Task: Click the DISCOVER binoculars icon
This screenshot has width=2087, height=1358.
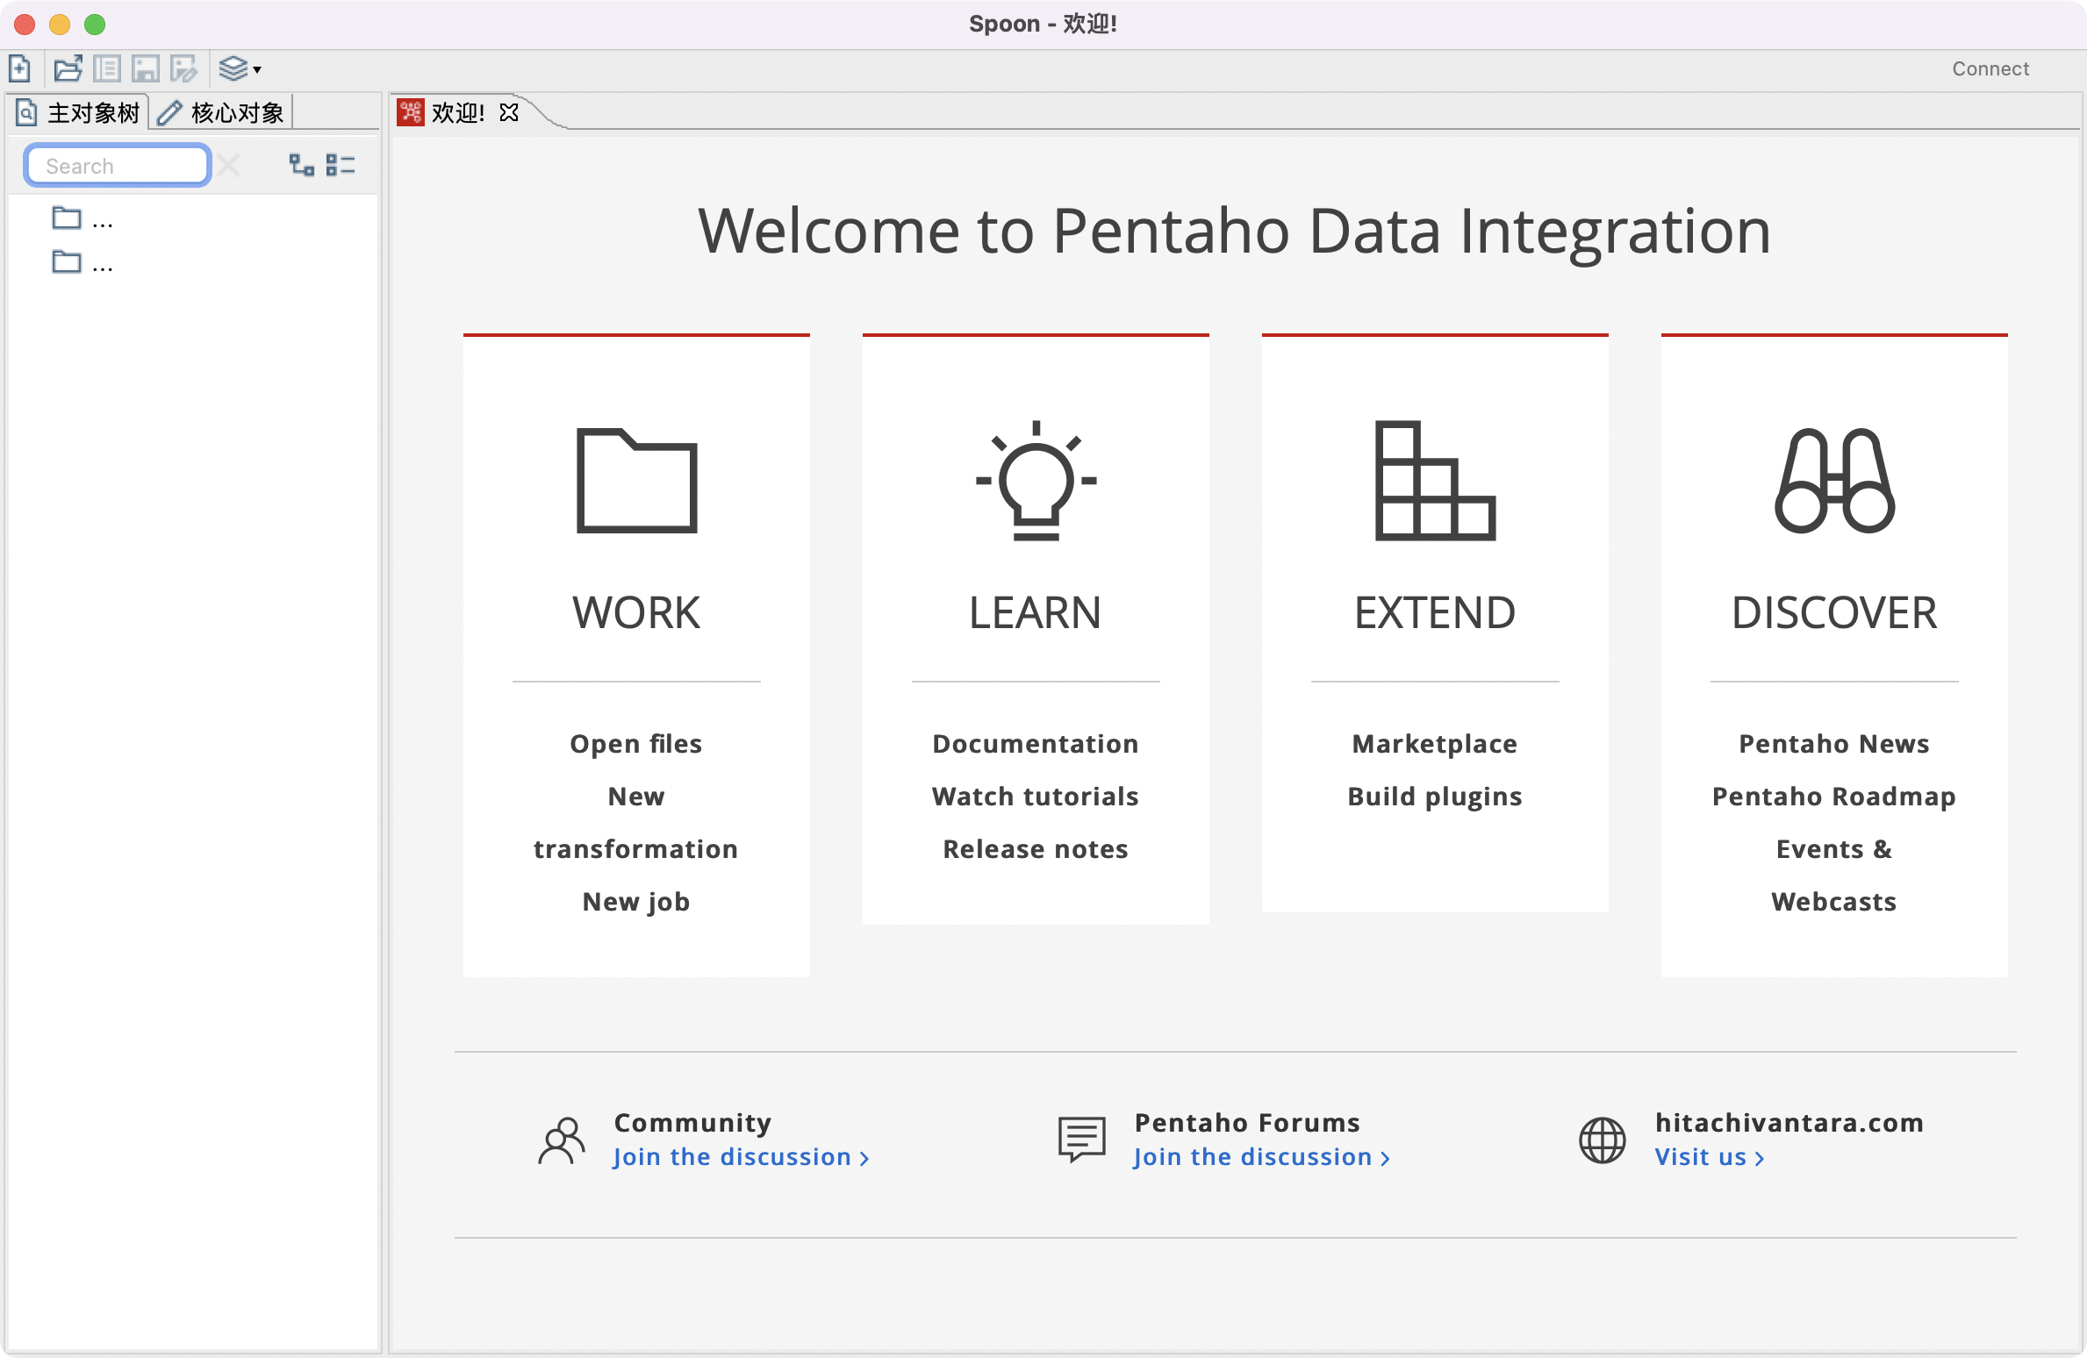Action: point(1834,481)
